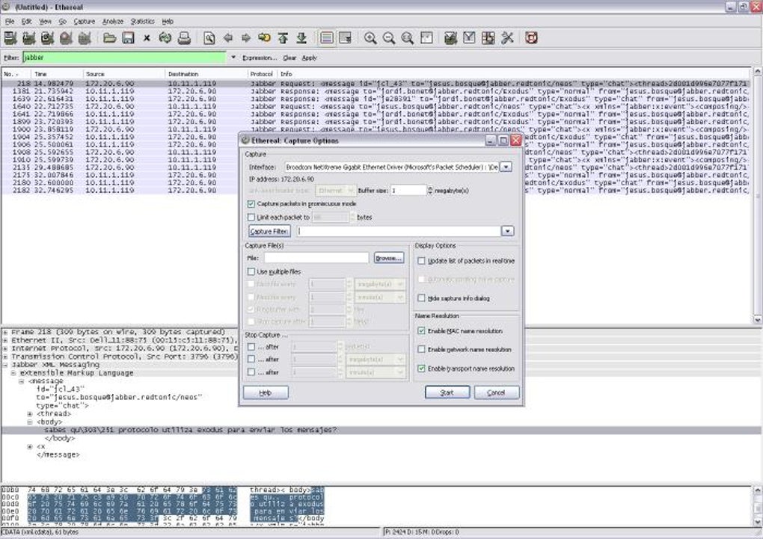The width and height of the screenshot is (763, 539).
Task: Uncheck Enable transport name resolution
Action: 421,369
